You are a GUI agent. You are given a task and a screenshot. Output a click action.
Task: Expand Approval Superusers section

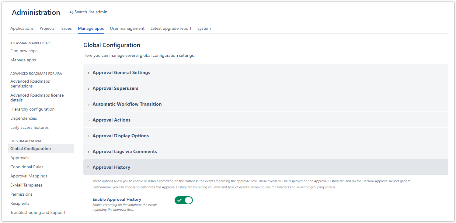coord(115,88)
